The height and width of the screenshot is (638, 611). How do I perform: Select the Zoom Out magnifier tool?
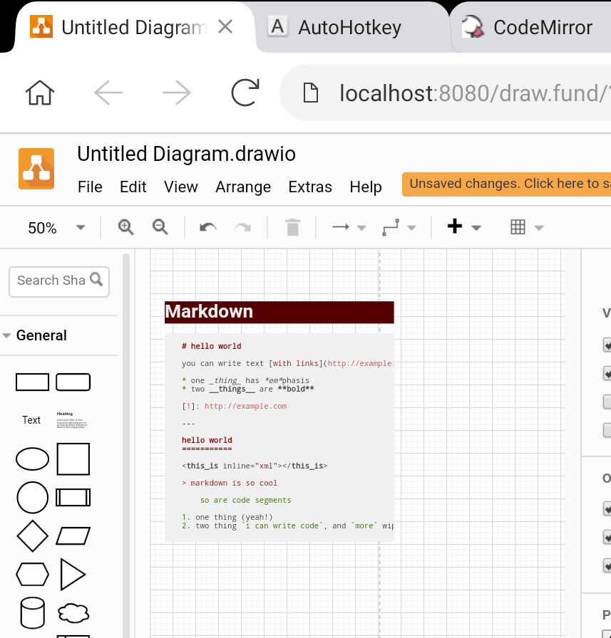click(160, 226)
